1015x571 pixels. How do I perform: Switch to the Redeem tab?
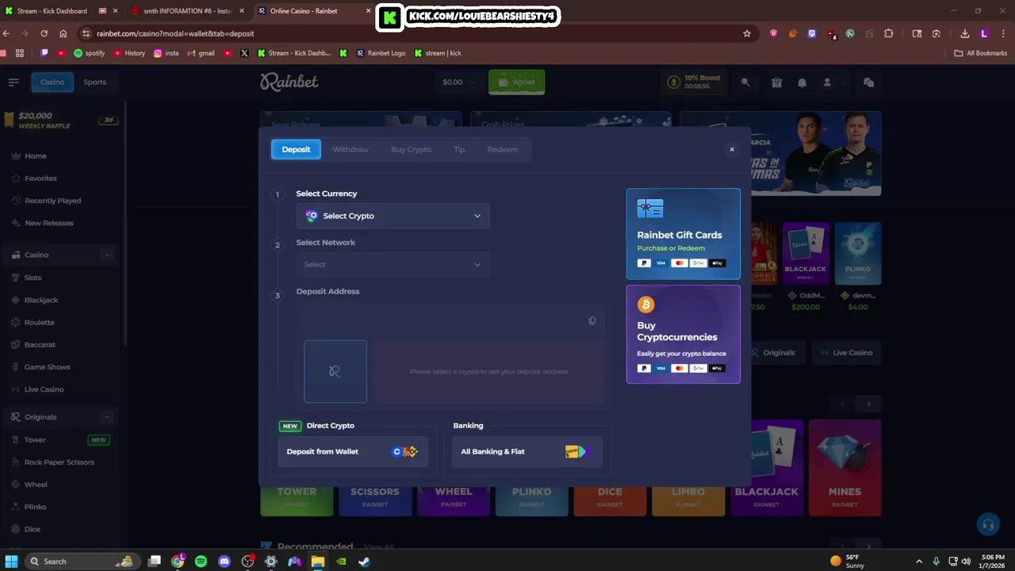[x=502, y=149]
